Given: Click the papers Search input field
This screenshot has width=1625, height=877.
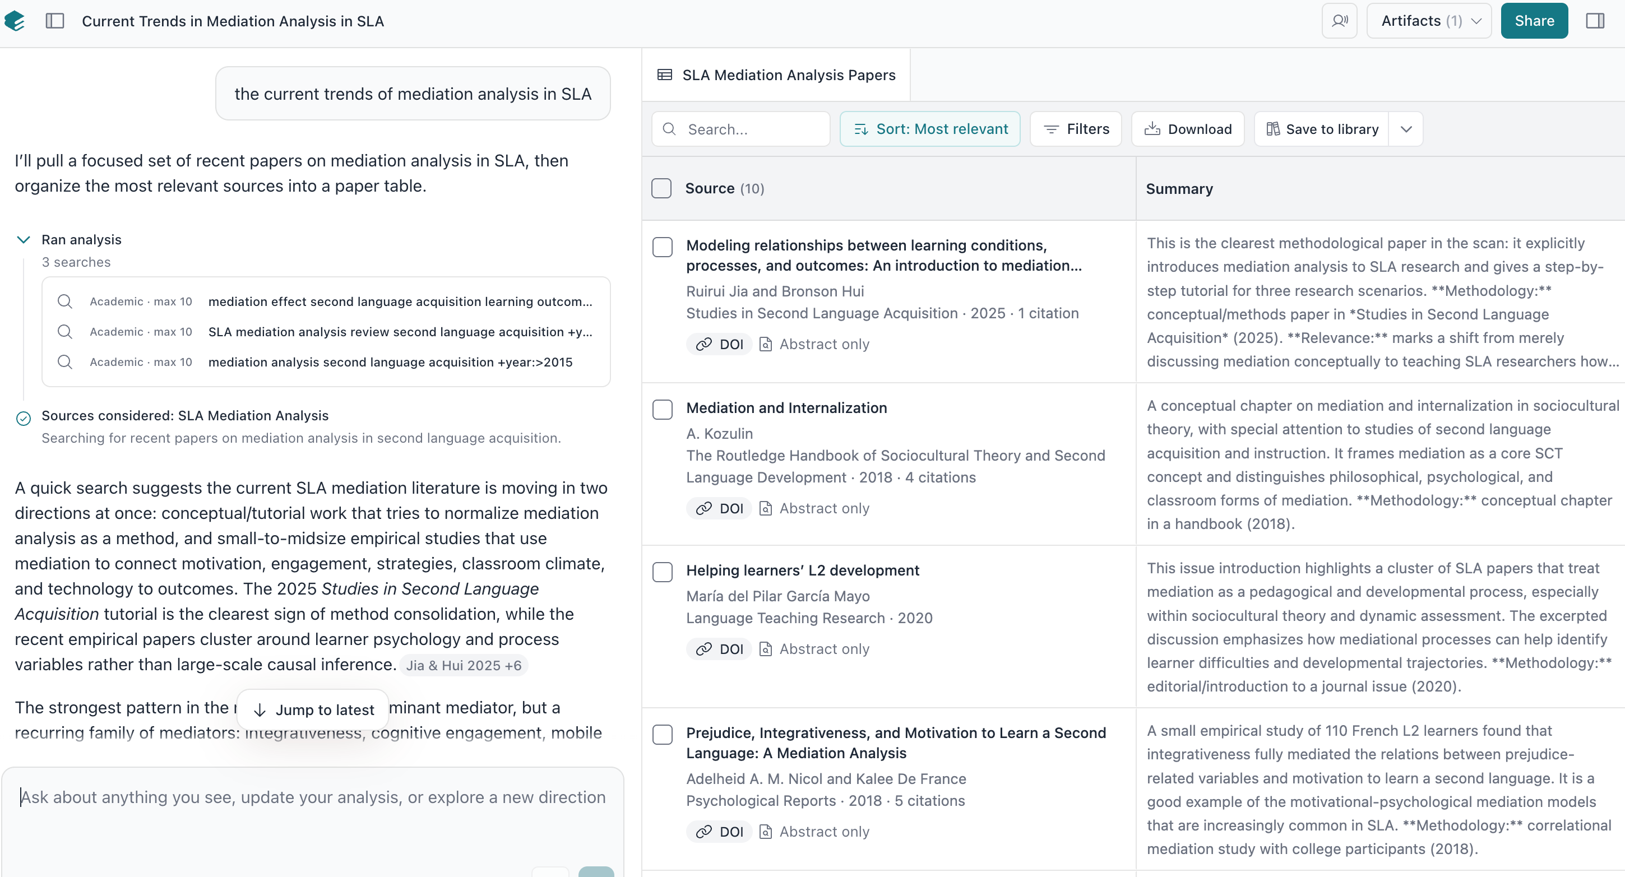Looking at the screenshot, I should point(740,129).
